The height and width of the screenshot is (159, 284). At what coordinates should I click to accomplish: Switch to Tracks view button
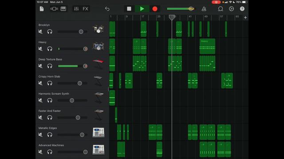[x=54, y=9]
